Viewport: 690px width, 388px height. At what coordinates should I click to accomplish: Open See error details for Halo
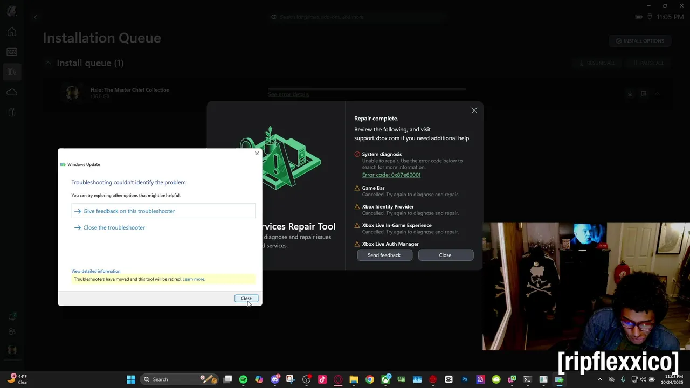coord(288,94)
